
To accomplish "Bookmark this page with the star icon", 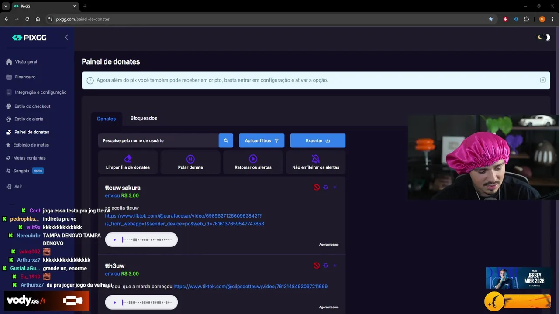I will pos(491,19).
